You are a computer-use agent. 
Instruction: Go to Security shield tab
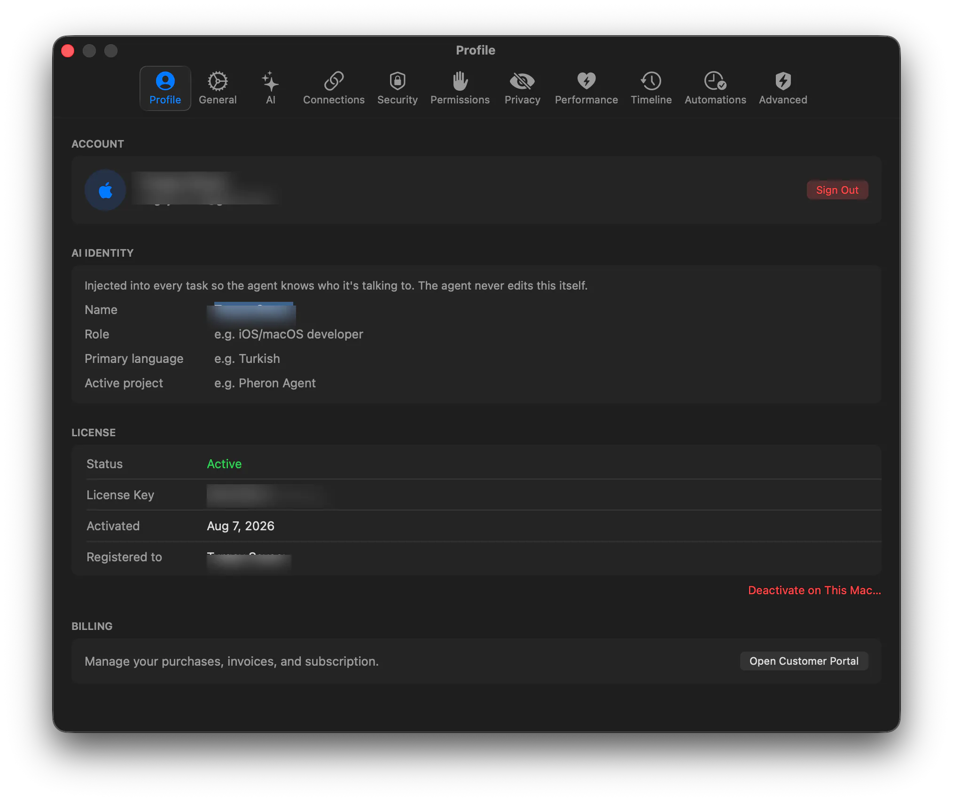click(397, 88)
